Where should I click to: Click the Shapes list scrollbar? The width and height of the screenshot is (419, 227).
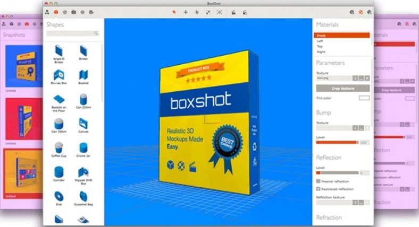click(x=102, y=73)
